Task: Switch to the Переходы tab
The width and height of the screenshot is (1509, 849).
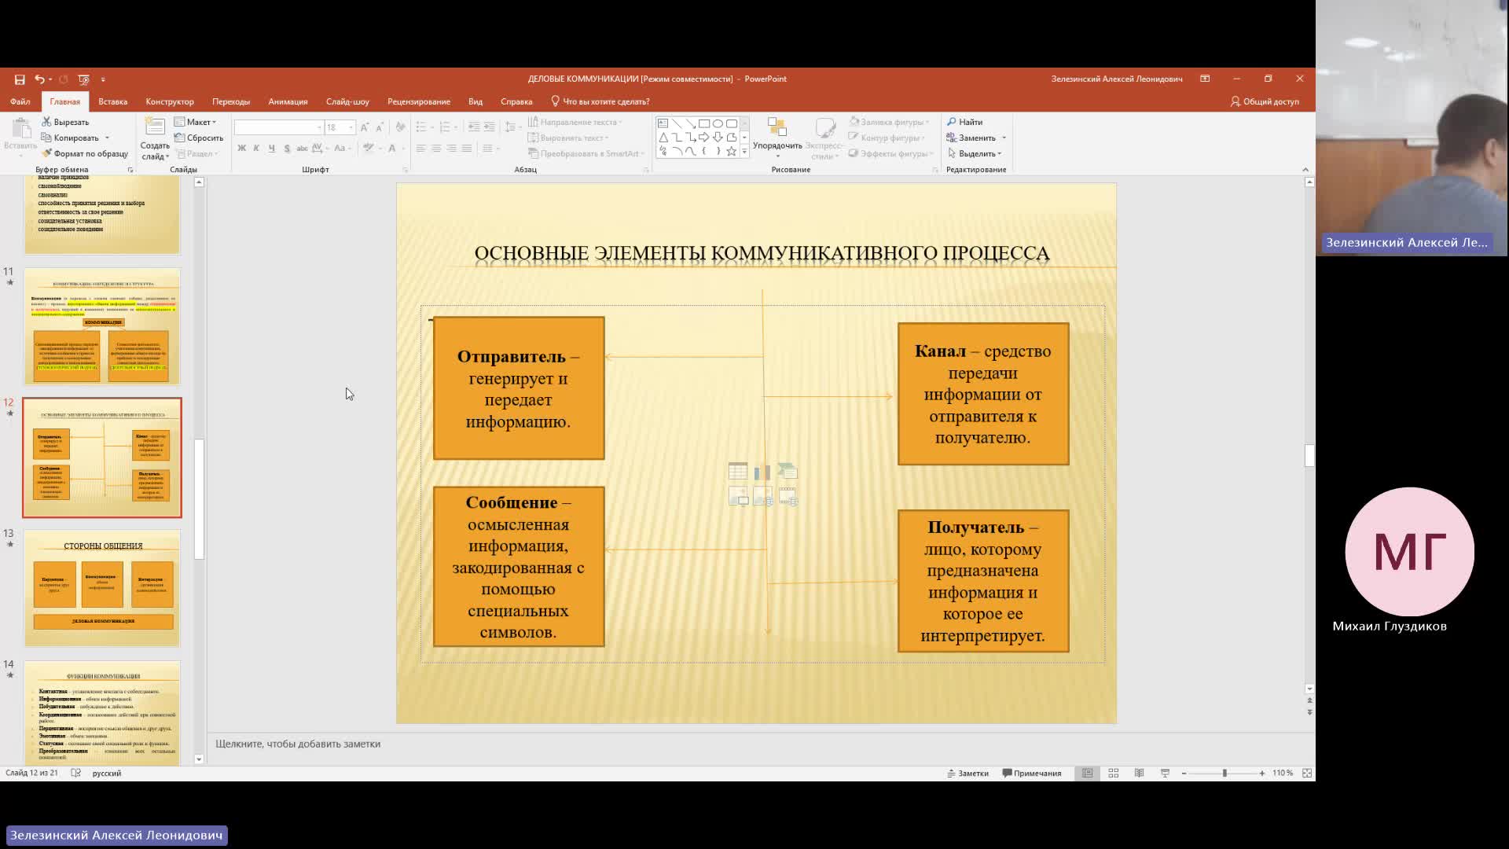Action: 231,101
